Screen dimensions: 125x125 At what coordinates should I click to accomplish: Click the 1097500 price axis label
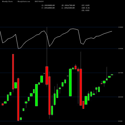[x=120, y=73]
